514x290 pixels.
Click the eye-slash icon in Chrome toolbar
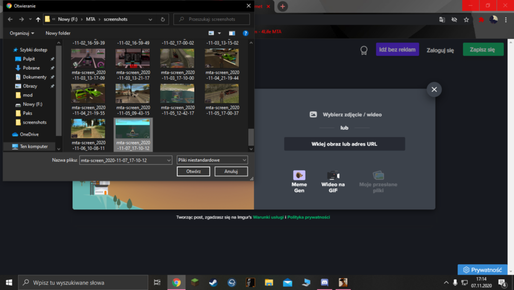[454, 20]
